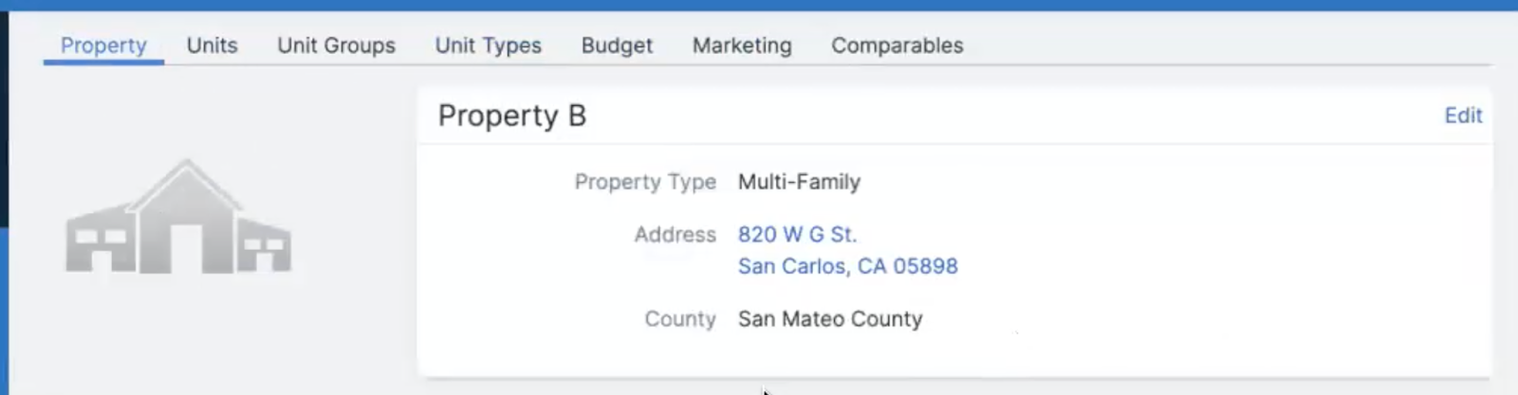Click the Address field label
Image resolution: width=1518 pixels, height=395 pixels.
click(x=675, y=234)
